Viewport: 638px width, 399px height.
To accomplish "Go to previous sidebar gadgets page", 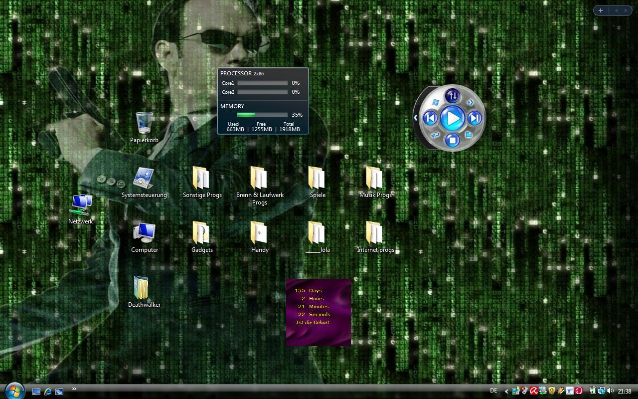I will [616, 10].
